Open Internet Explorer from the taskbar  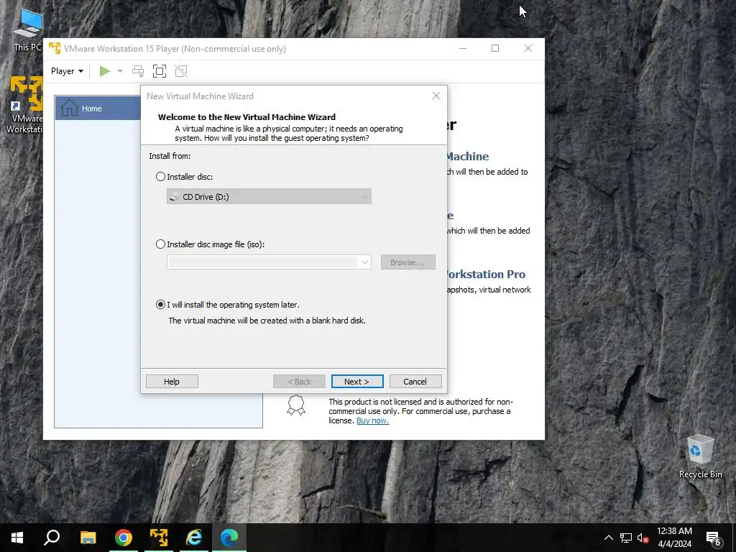pos(194,538)
